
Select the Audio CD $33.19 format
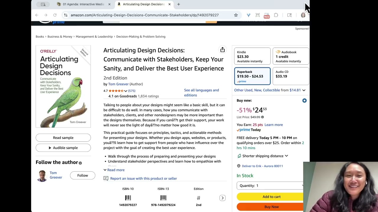291,76
